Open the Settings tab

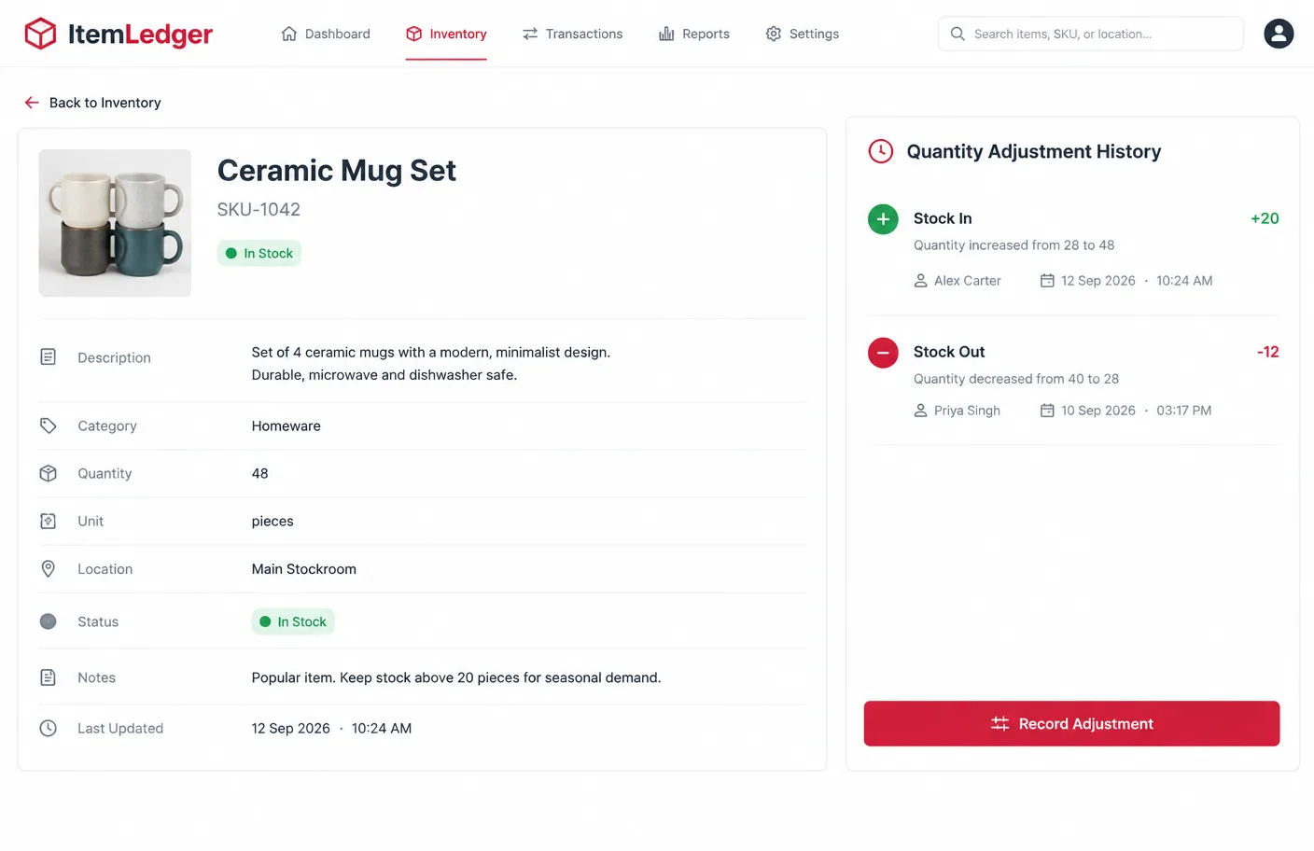click(x=803, y=34)
